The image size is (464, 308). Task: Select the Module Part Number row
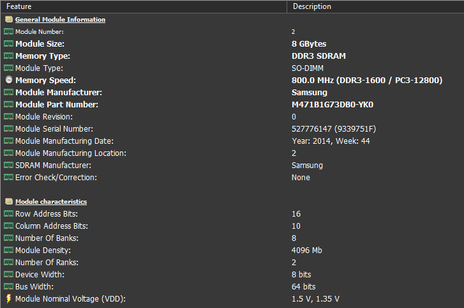[56, 105]
